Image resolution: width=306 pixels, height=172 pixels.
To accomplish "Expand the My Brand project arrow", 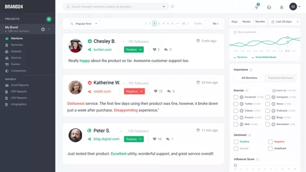I will click(49, 29).
